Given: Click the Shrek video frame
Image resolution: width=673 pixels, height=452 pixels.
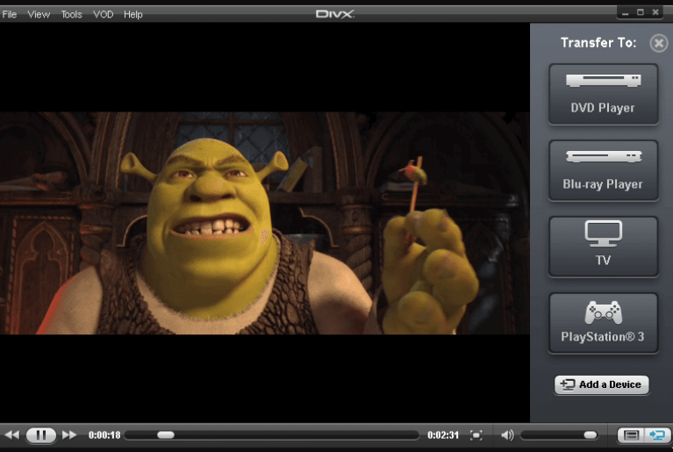Looking at the screenshot, I should click(264, 223).
